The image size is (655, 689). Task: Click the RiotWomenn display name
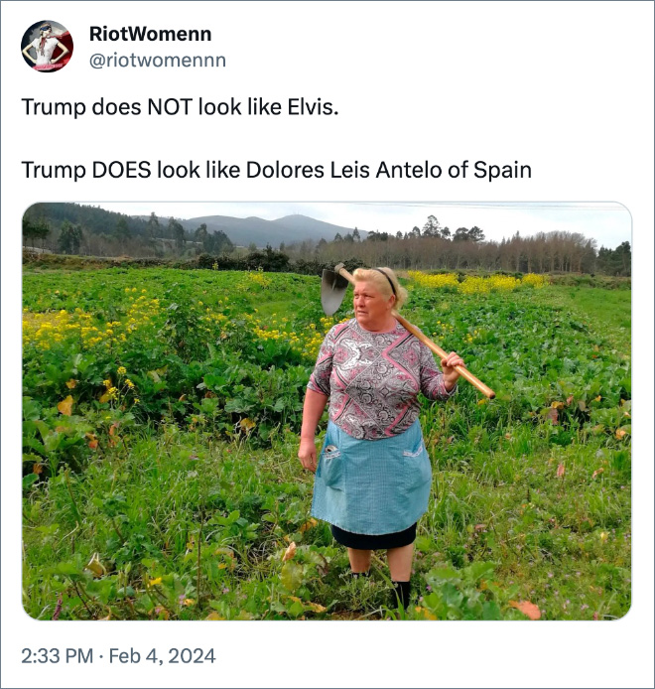click(x=157, y=34)
